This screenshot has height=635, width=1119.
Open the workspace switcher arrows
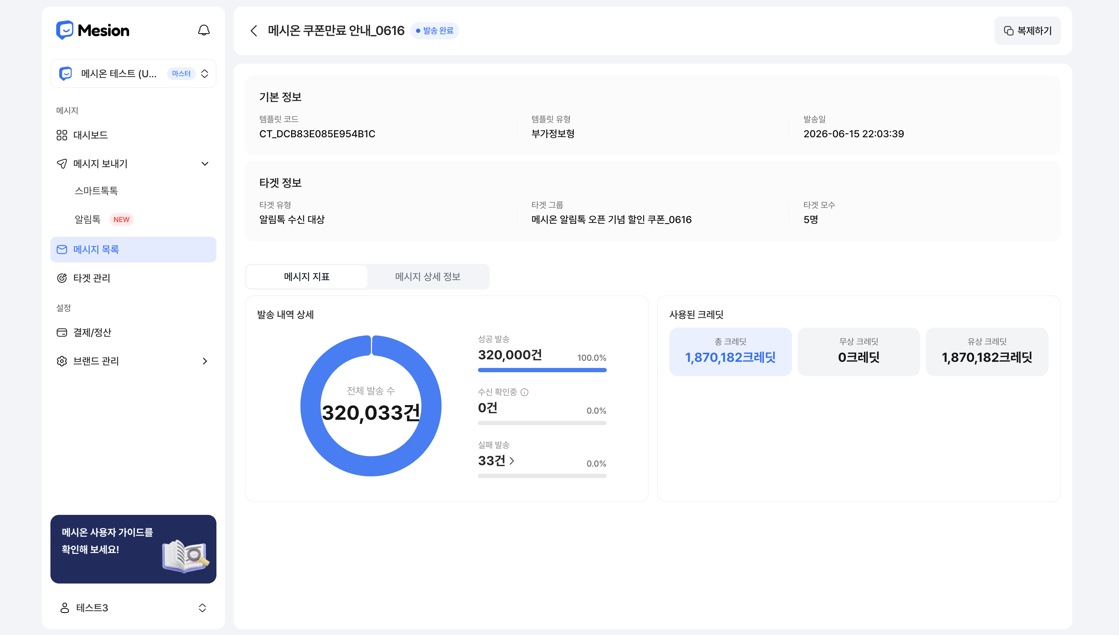[x=205, y=73]
